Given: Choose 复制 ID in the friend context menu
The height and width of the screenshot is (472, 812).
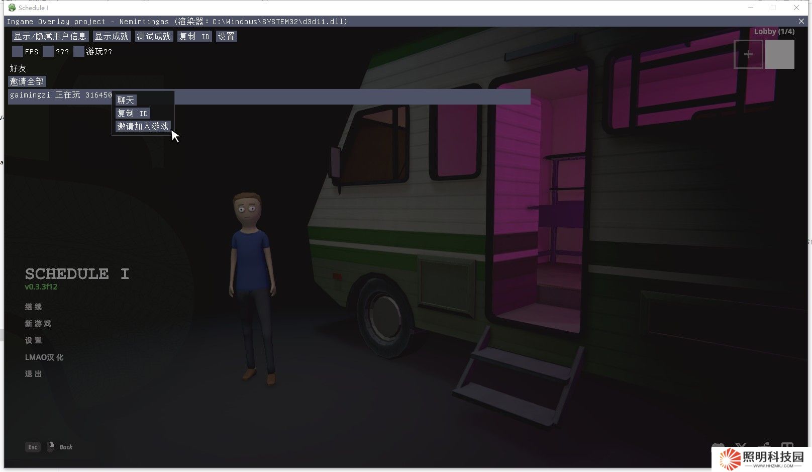Looking at the screenshot, I should pos(133,113).
